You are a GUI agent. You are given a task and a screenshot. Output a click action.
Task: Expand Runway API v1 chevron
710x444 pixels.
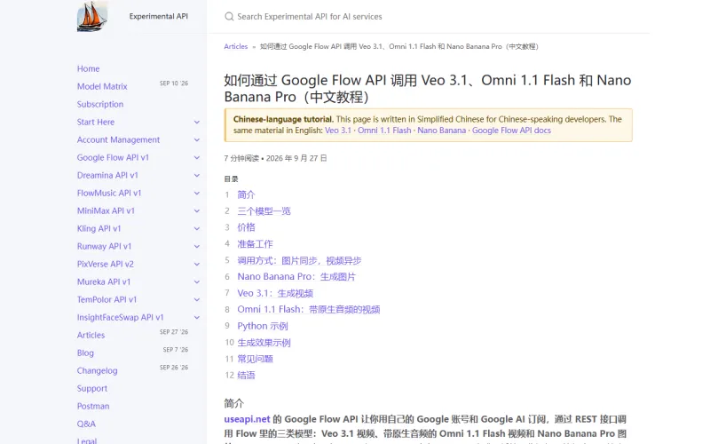[197, 247]
